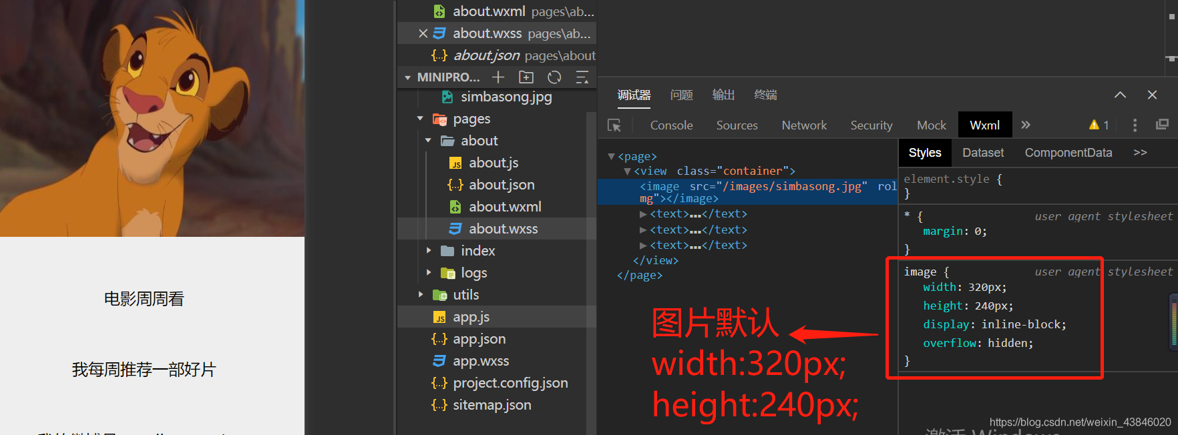
Task: Open sitemap.json file
Action: (492, 405)
